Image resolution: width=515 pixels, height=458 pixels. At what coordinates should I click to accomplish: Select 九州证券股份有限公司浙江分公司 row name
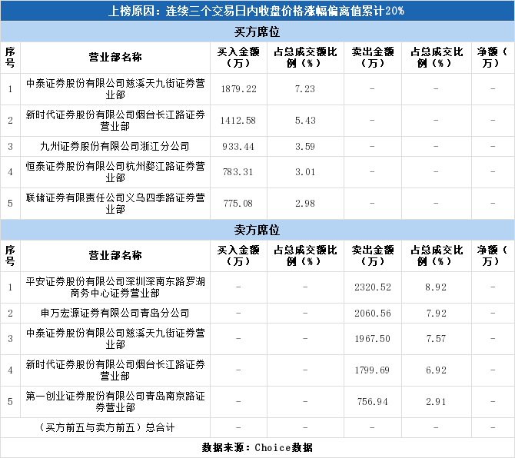click(x=115, y=147)
